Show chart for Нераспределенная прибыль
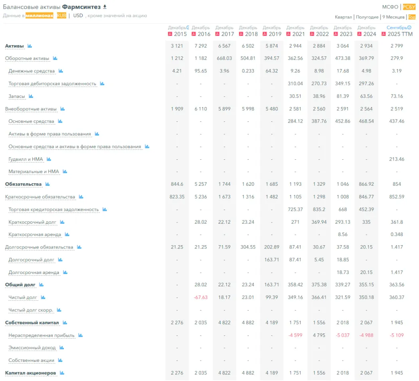 (x=80, y=335)
